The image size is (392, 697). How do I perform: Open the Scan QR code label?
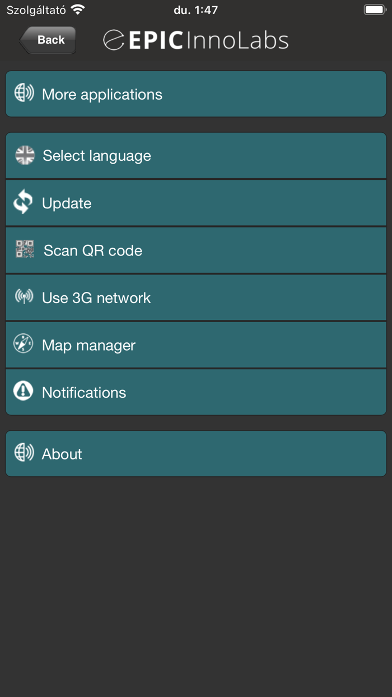[93, 250]
